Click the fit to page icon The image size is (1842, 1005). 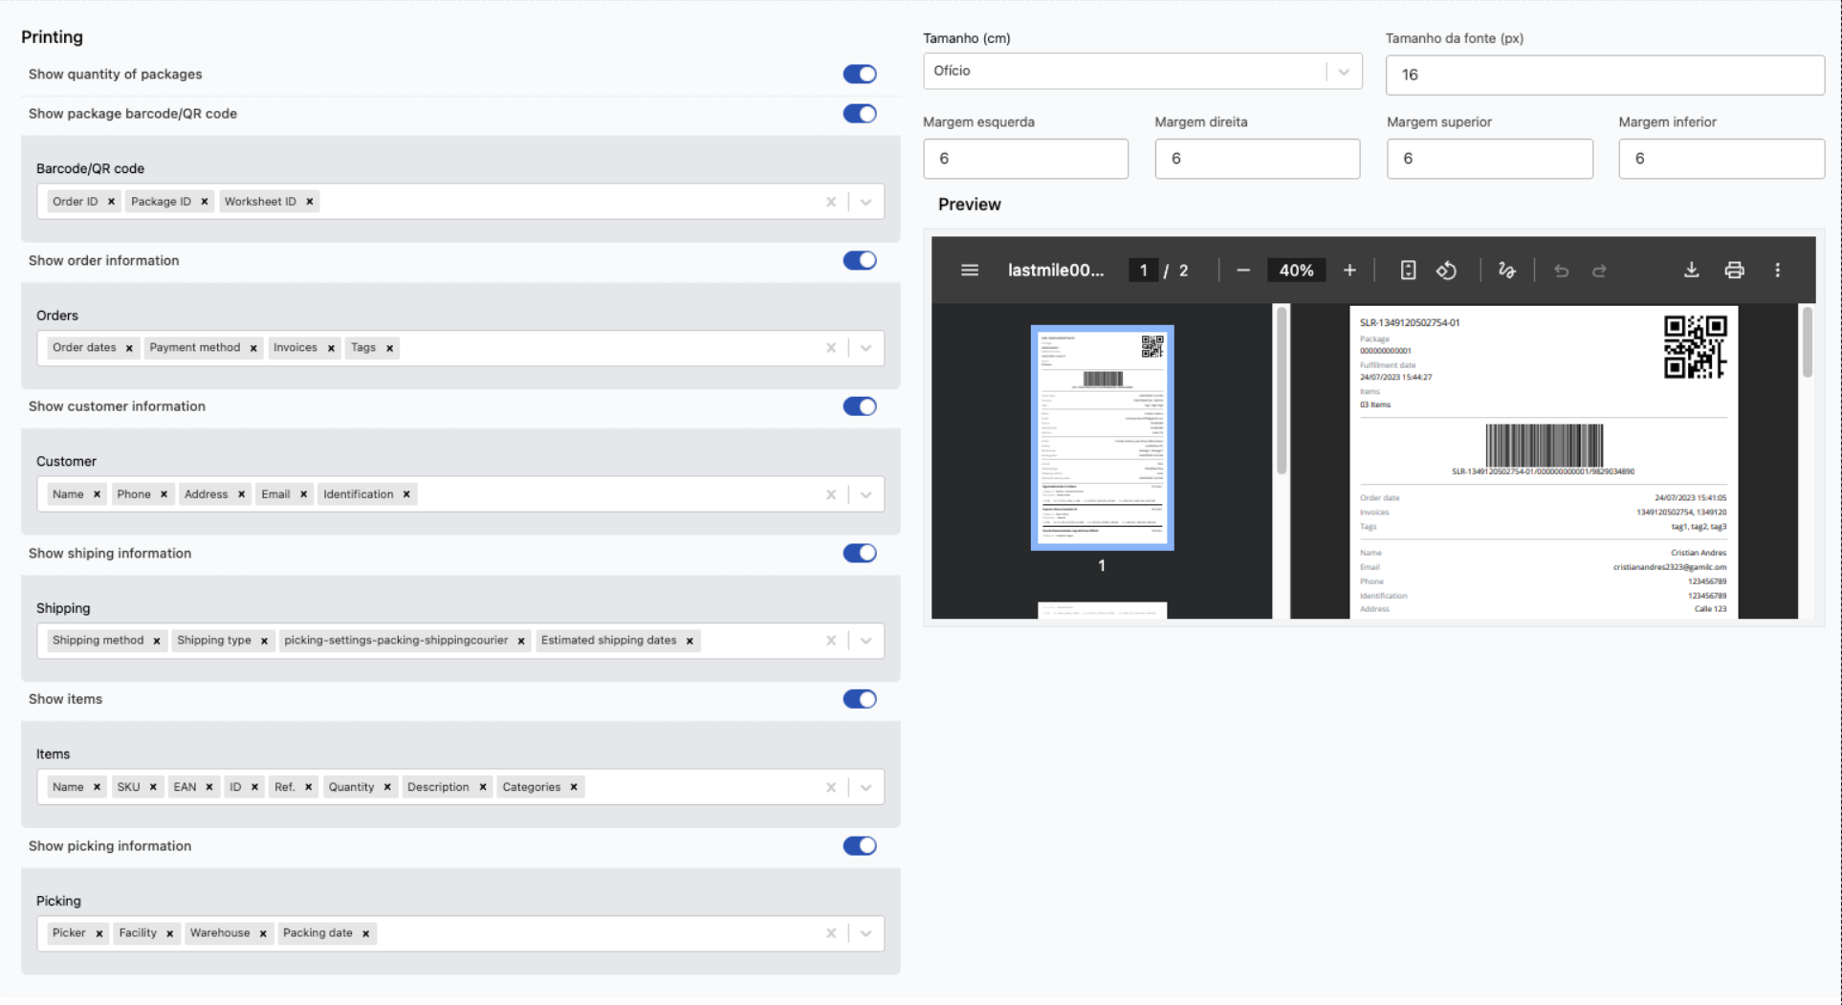(x=1408, y=271)
